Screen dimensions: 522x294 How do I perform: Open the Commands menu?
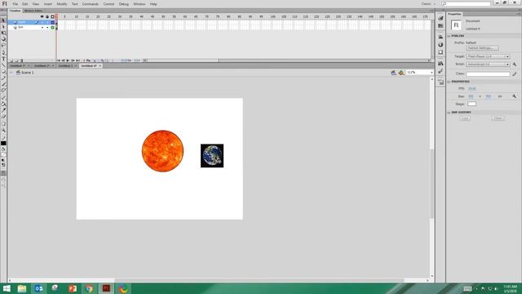[x=91, y=4]
